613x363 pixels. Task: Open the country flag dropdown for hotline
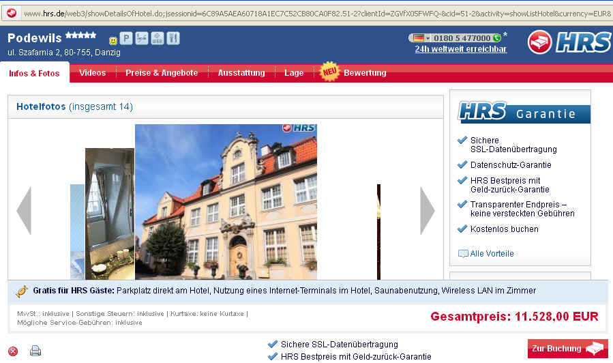421,38
